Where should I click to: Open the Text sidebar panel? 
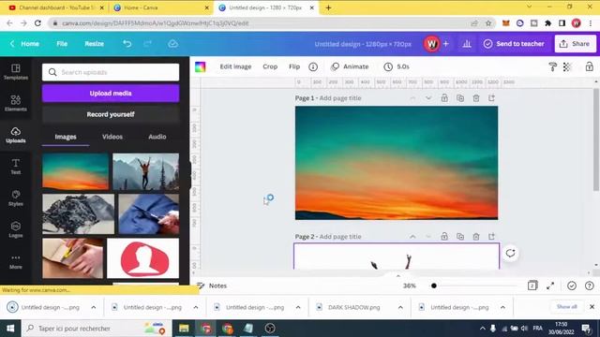pos(16,167)
